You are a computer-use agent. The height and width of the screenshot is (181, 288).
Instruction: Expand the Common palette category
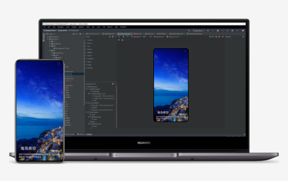[x=86, y=40]
